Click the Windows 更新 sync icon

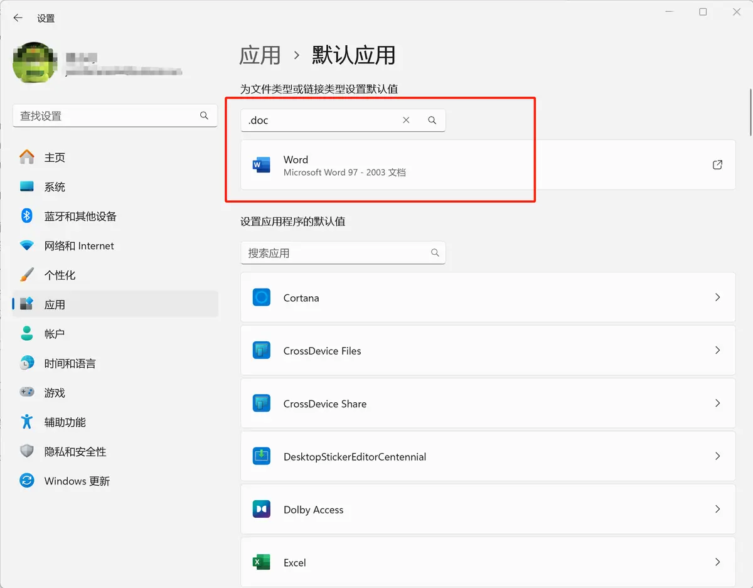click(27, 481)
